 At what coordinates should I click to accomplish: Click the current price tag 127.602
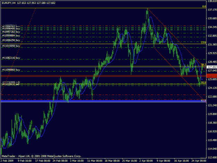(212, 67)
